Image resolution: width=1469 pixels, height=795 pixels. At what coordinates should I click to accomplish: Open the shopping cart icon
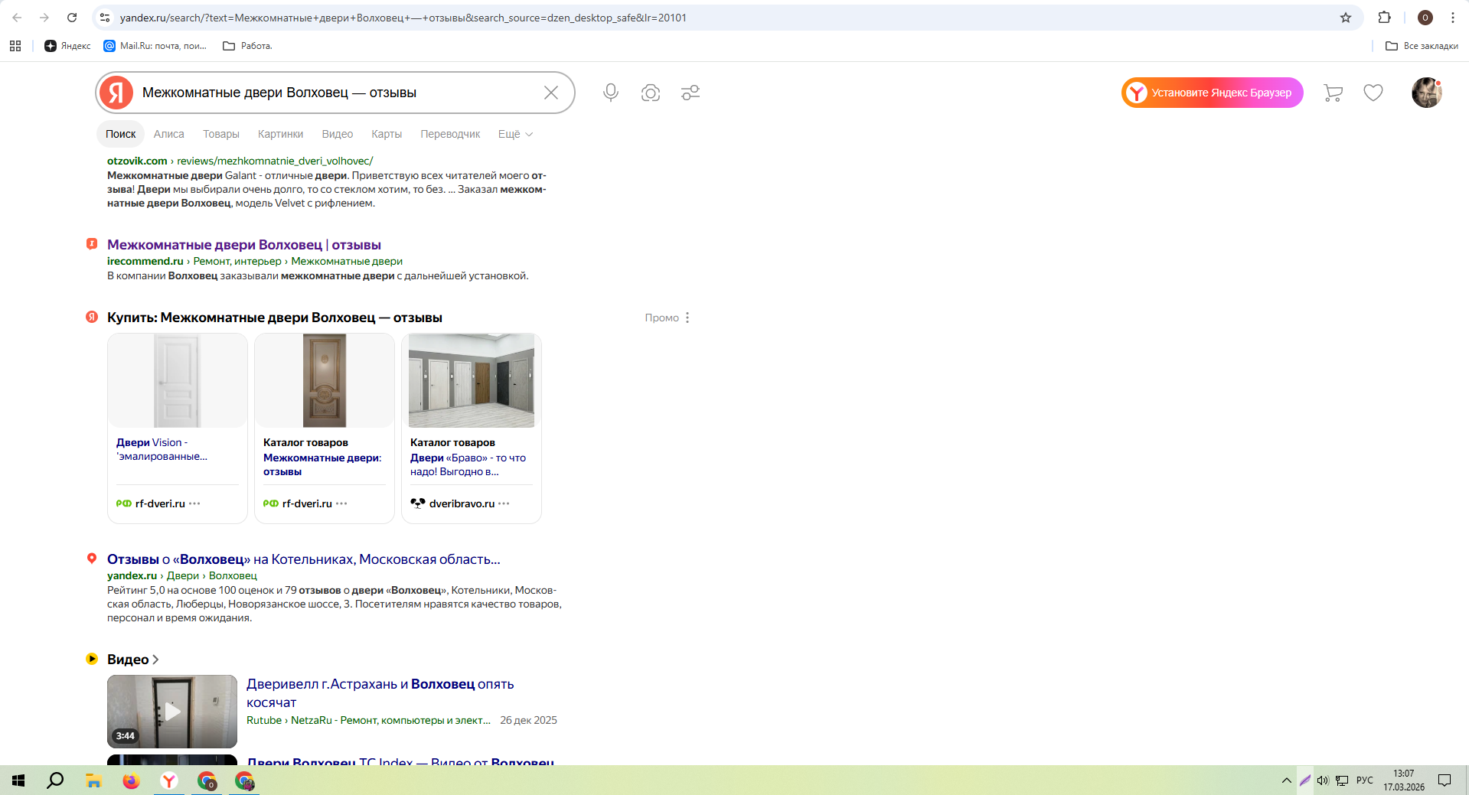click(x=1334, y=93)
